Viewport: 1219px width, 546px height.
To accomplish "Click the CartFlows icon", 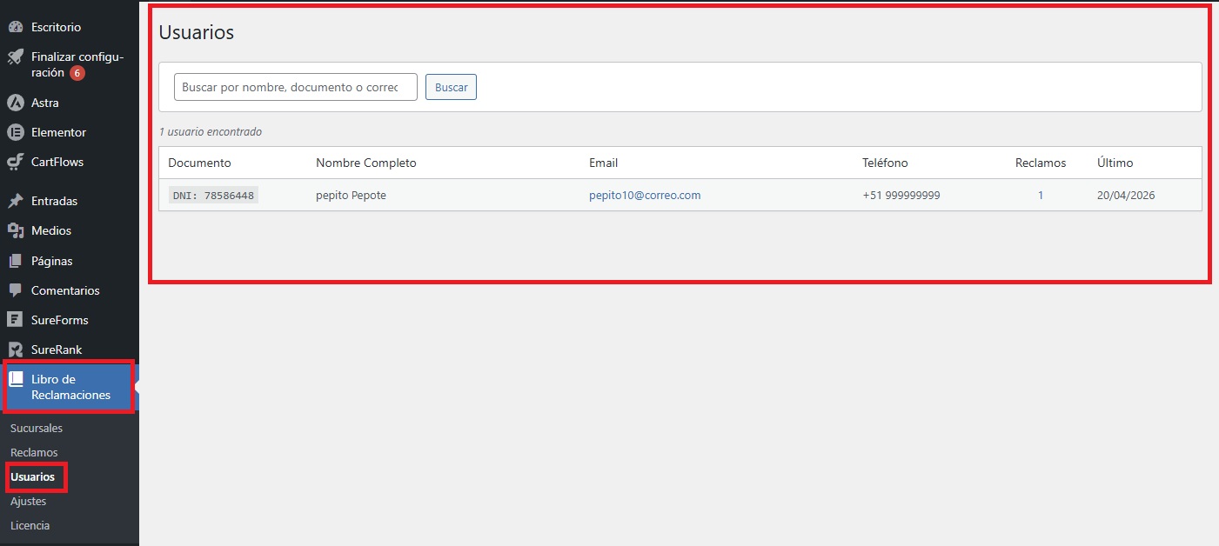I will coord(15,162).
